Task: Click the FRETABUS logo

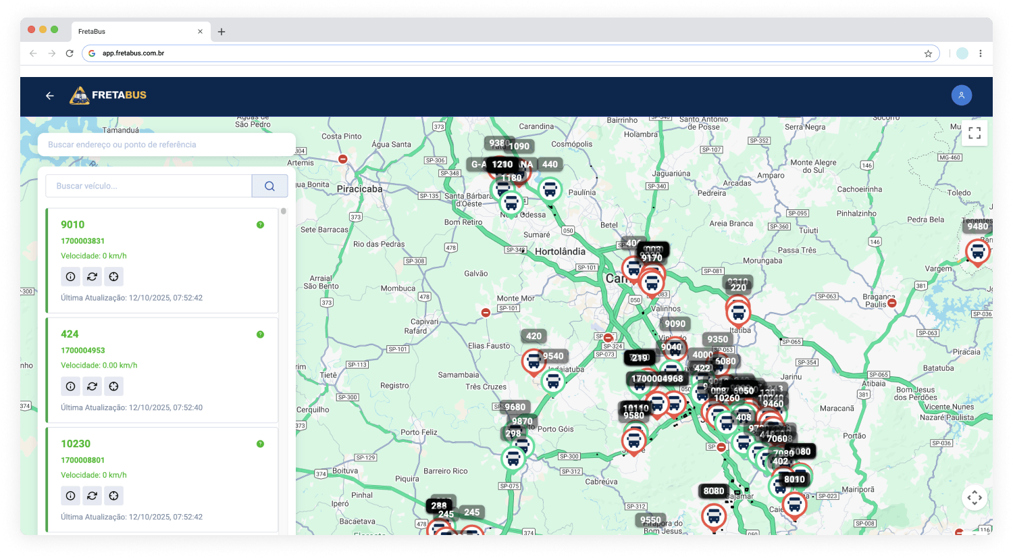Action: pos(108,95)
